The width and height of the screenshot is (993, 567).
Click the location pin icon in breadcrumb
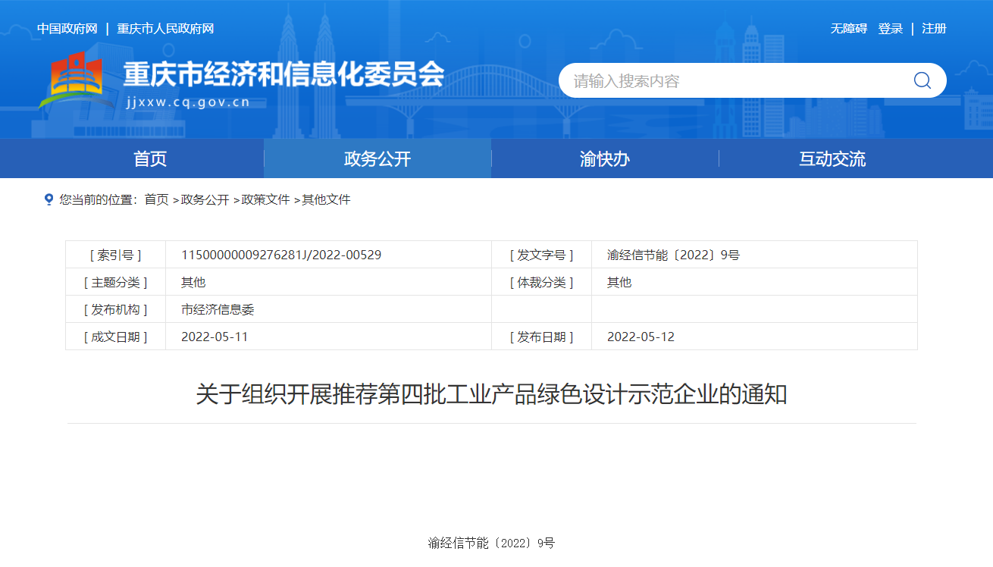49,199
